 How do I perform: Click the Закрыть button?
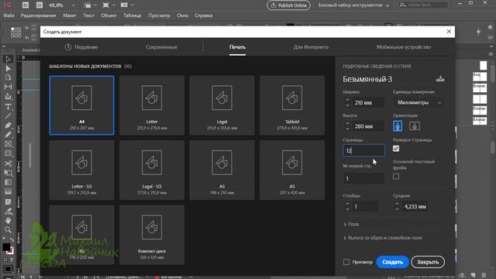(428, 262)
